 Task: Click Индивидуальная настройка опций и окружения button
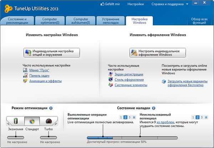pyautogui.click(x=52, y=53)
